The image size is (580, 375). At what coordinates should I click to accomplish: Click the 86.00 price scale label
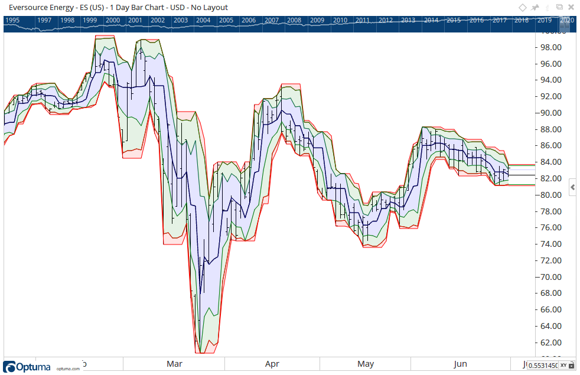551,146
